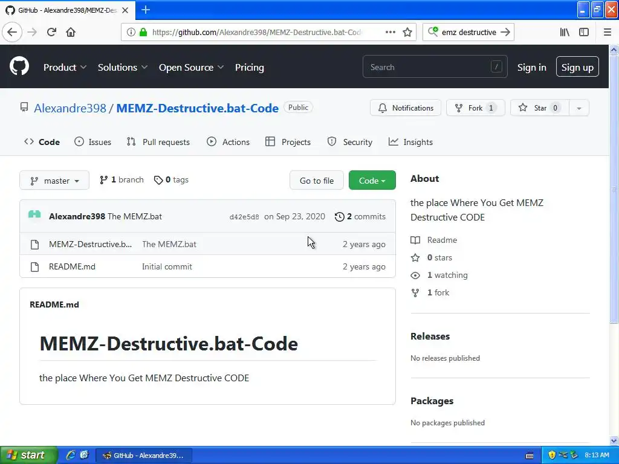Viewport: 619px width, 464px height.
Task: Focus the GitHub Search field
Action: click(x=435, y=67)
